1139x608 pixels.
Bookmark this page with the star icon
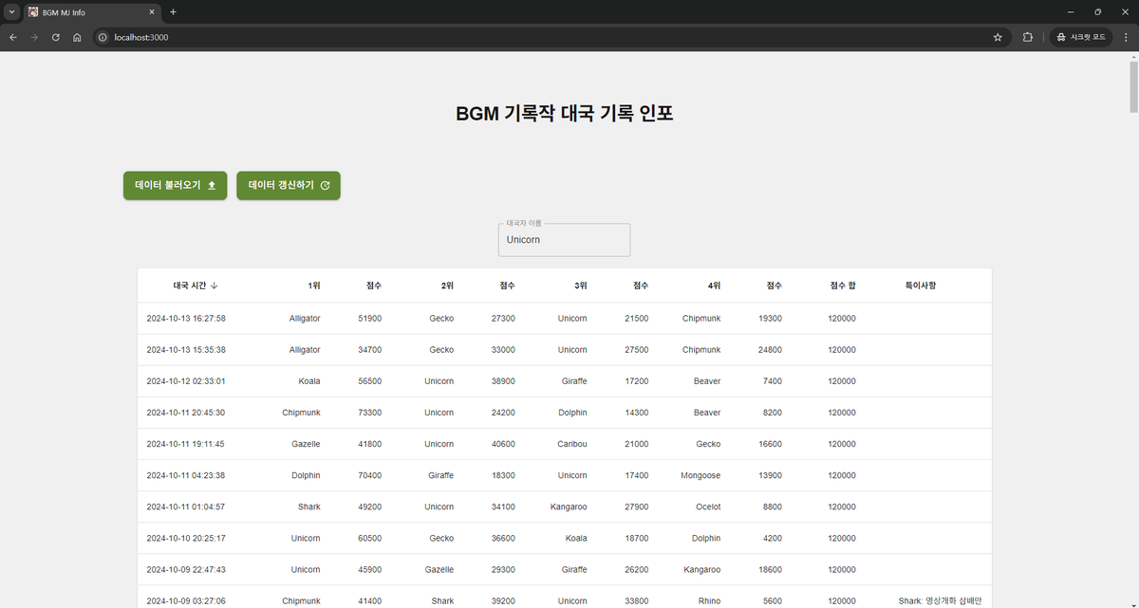click(x=998, y=37)
